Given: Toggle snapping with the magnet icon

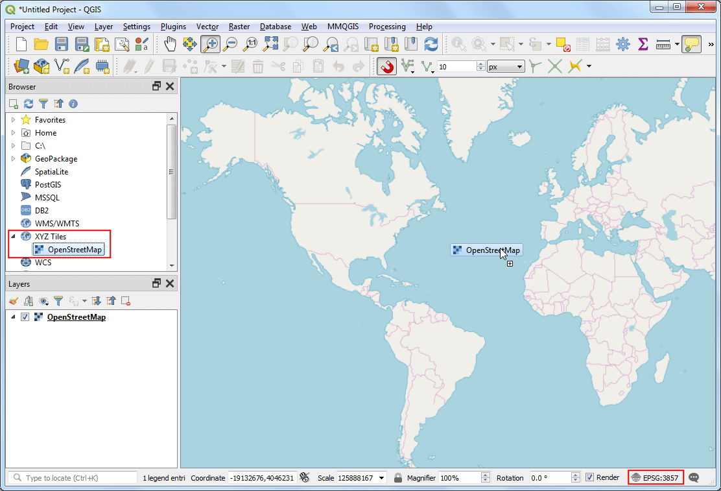Looking at the screenshot, I should pos(386,66).
